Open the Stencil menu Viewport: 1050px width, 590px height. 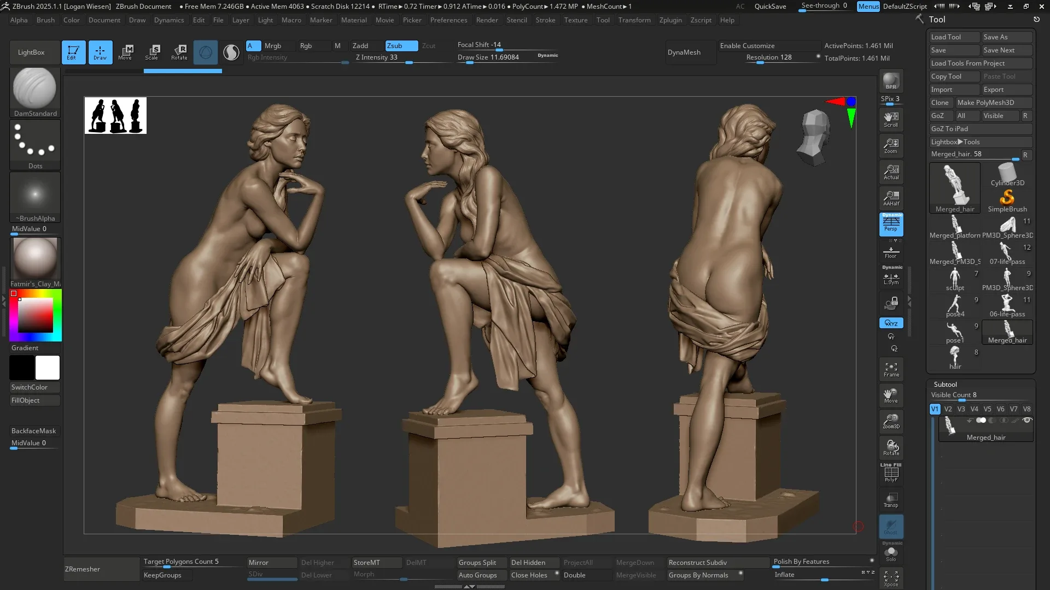517,20
